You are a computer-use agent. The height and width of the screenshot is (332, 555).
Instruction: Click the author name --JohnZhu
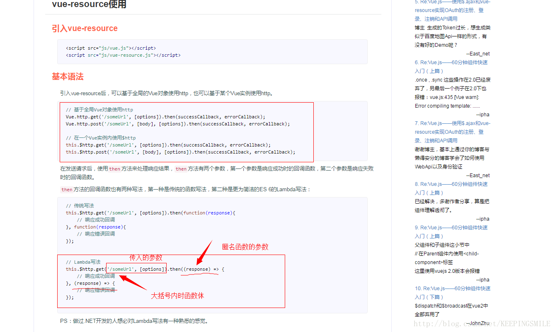(x=478, y=323)
